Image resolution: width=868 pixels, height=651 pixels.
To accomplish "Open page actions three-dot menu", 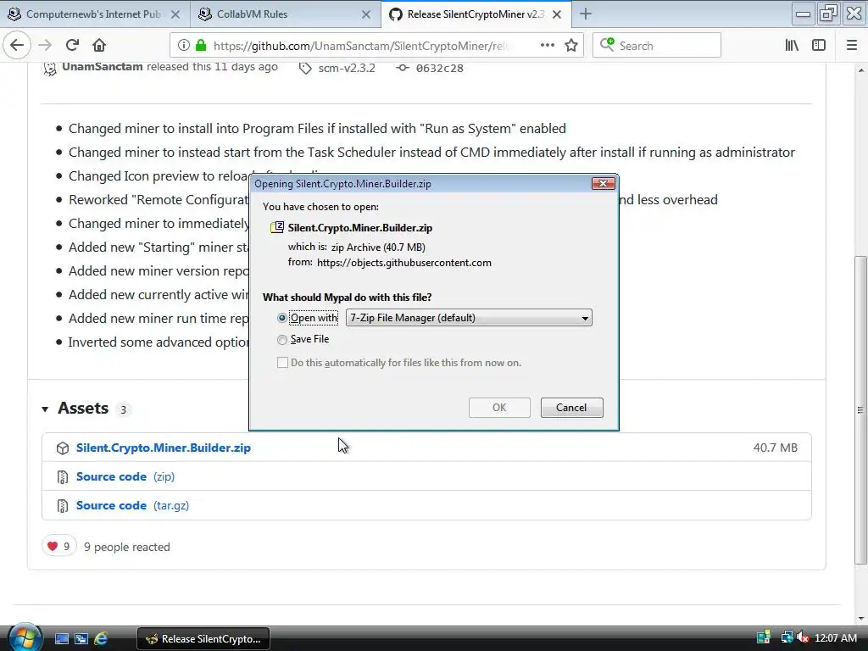I will point(548,46).
